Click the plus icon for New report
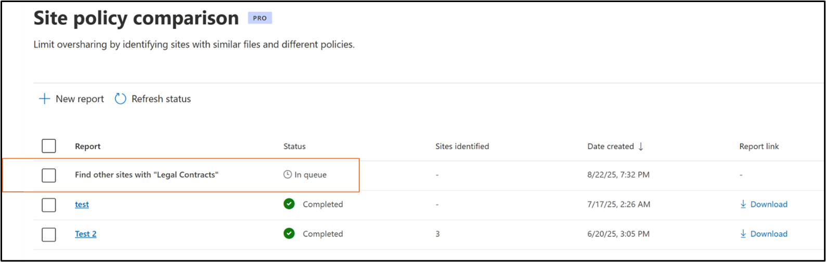Image resolution: width=826 pixels, height=262 pixels. pos(45,99)
